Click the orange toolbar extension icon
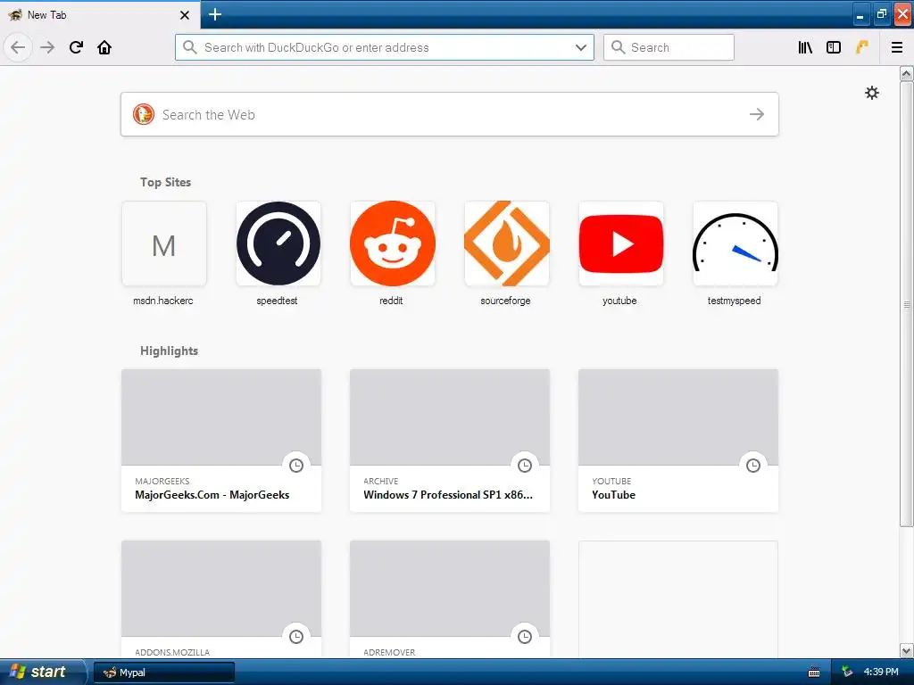The width and height of the screenshot is (914, 685). [862, 47]
